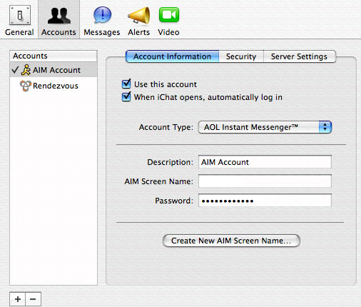Open the Messages preferences pane
This screenshot has height=307, width=361.
coord(102,20)
